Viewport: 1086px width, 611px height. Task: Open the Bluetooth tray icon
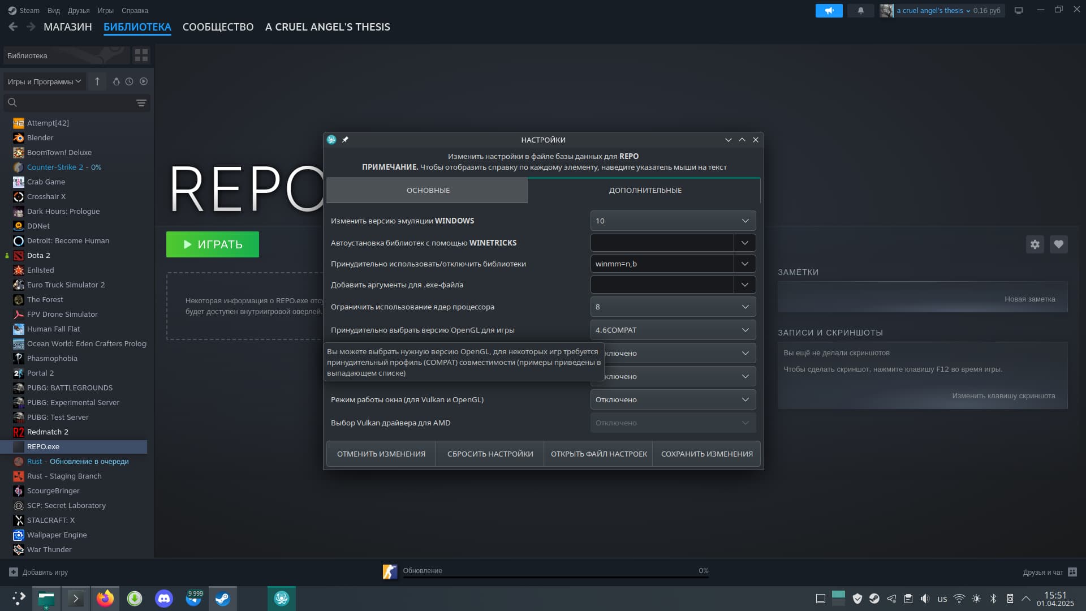pos(993,599)
